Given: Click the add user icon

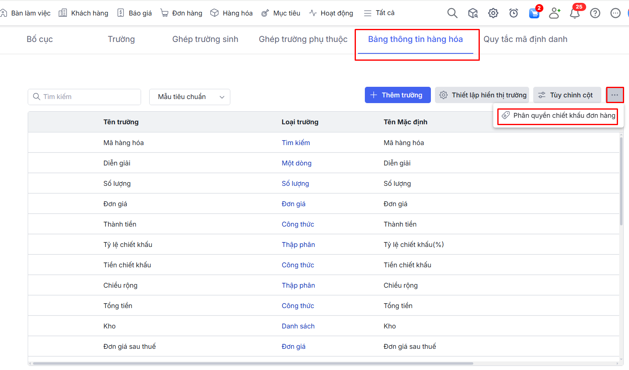Looking at the screenshot, I should (x=554, y=13).
